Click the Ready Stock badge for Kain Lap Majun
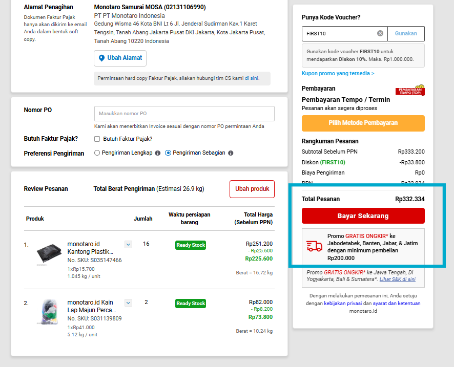The height and width of the screenshot is (367, 454). 191,304
